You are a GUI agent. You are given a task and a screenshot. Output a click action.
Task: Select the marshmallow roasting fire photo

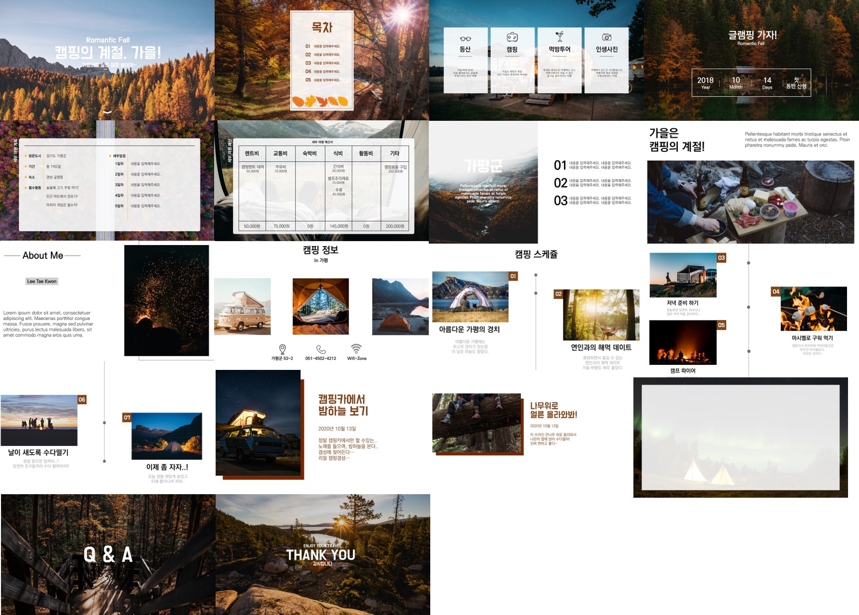pyautogui.click(x=814, y=308)
